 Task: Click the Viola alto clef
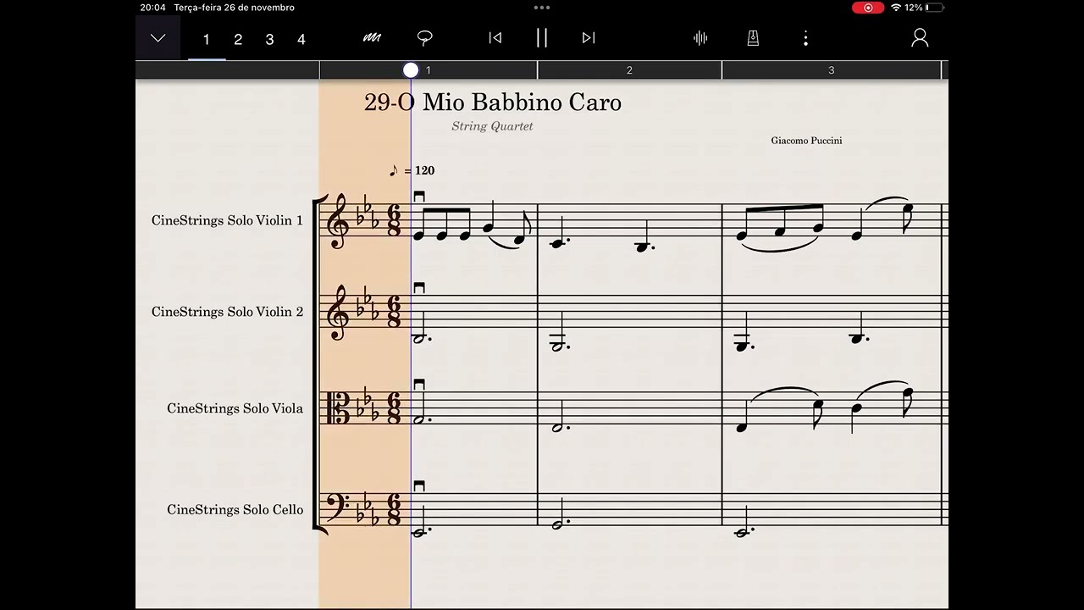point(338,408)
